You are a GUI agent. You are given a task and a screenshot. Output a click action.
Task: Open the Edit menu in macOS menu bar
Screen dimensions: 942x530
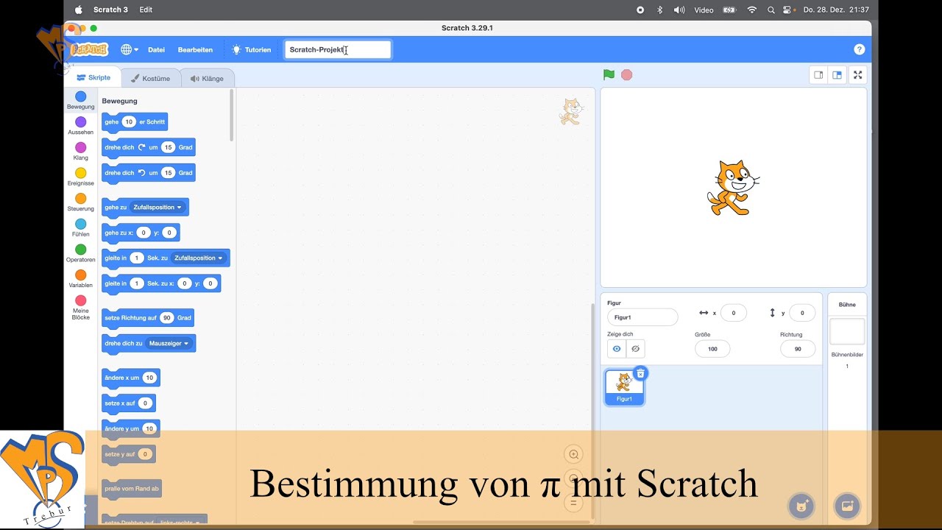146,10
